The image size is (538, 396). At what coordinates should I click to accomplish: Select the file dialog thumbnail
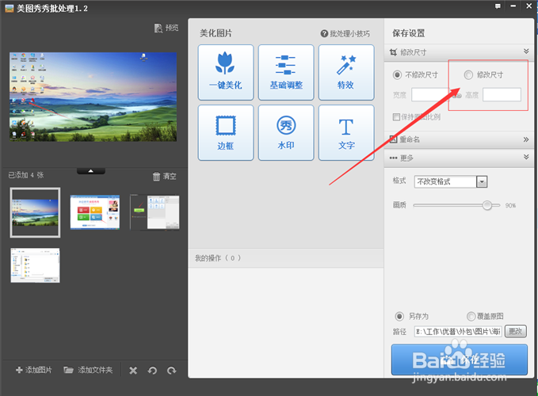[x=36, y=265]
